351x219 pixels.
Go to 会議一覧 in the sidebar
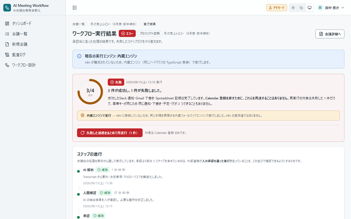pyautogui.click(x=33, y=34)
